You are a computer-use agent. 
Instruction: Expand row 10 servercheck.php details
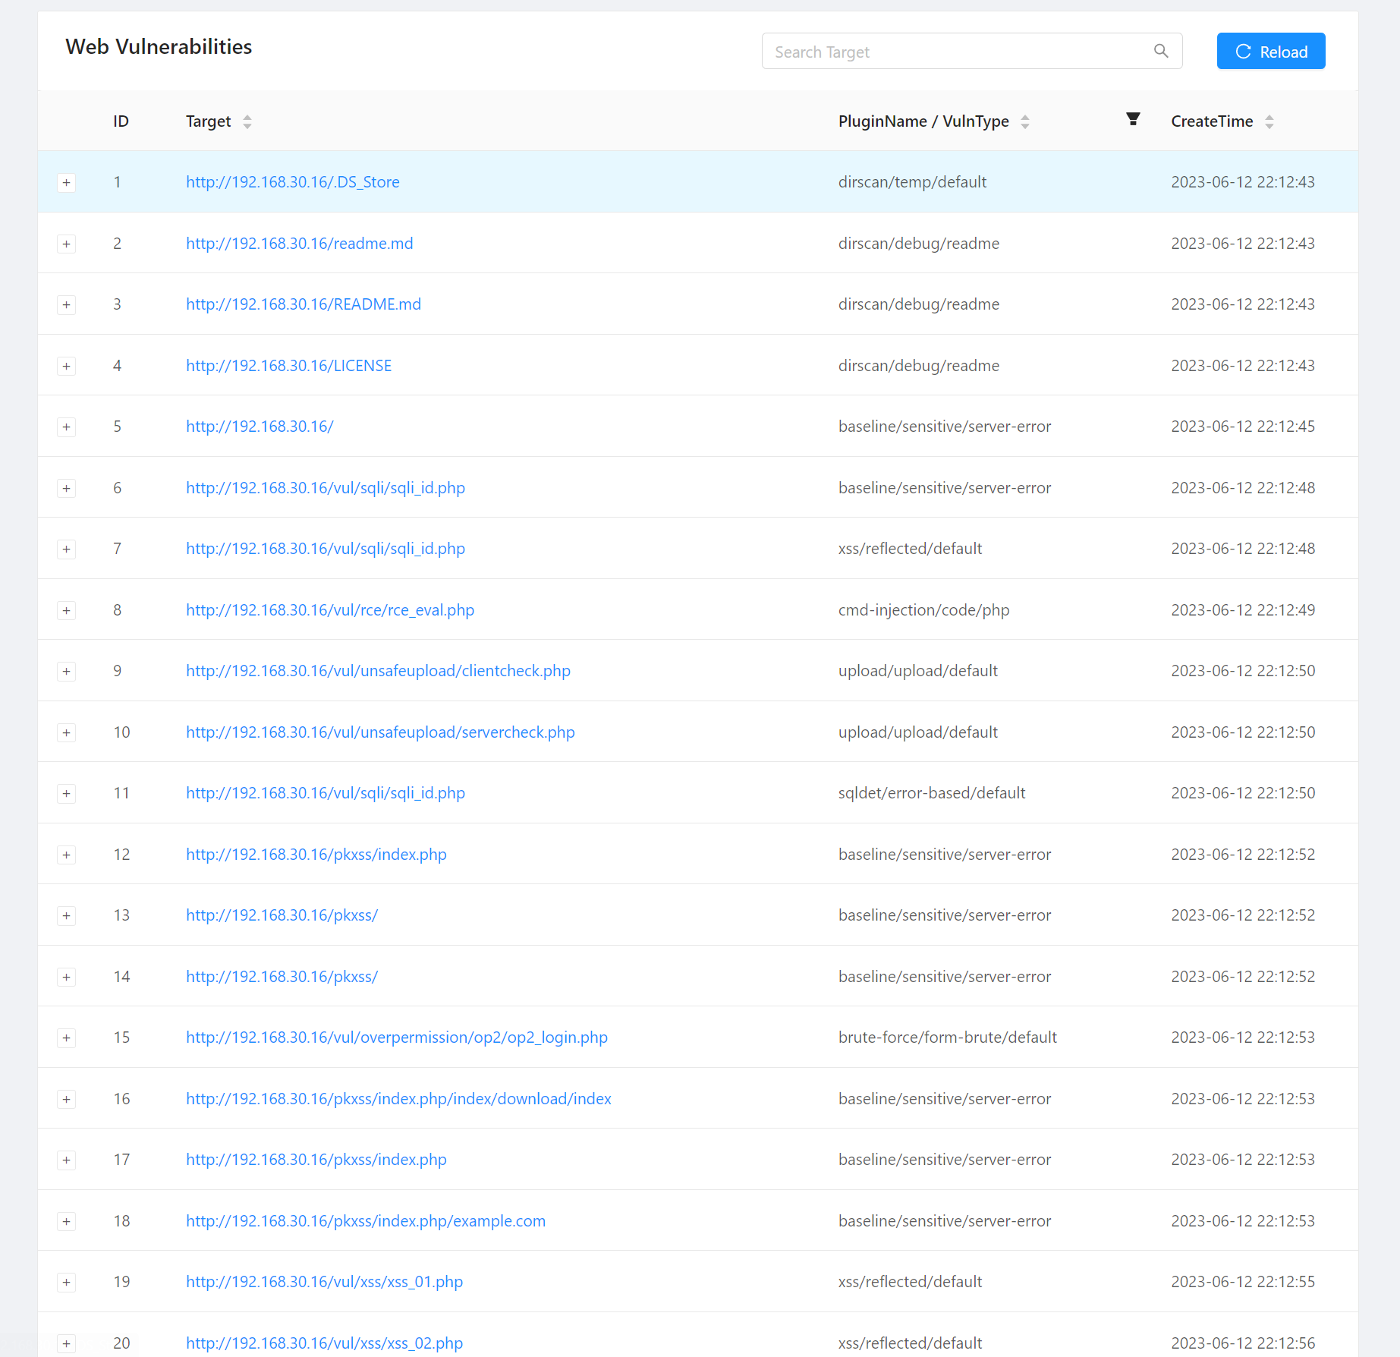pos(67,732)
